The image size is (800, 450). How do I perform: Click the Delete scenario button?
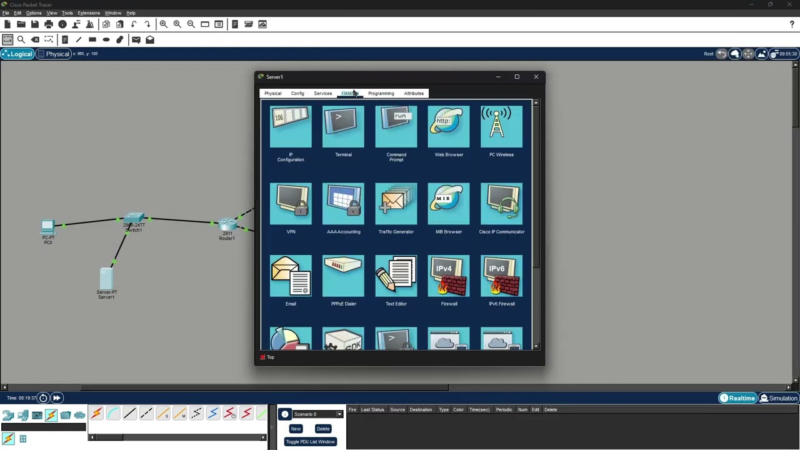pos(323,429)
